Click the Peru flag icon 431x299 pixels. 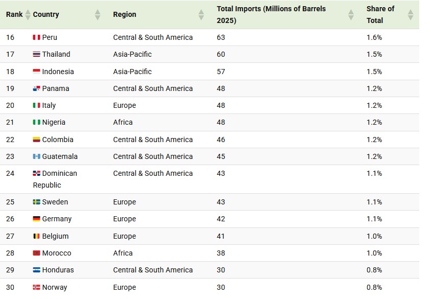[x=36, y=37]
